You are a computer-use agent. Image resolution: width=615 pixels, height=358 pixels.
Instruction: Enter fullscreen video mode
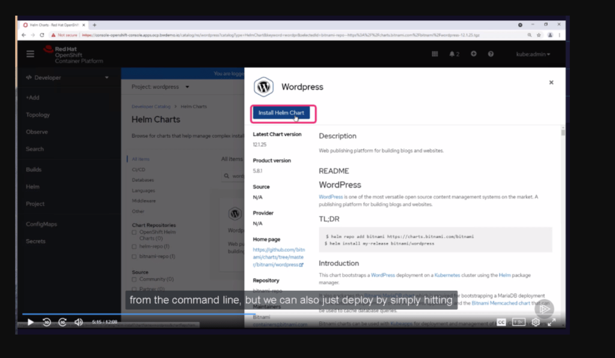(551, 322)
